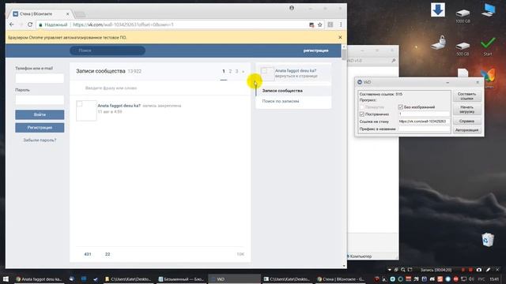The width and height of the screenshot is (506, 284).
Task: Open the post date 11 авг link
Action: (x=110, y=112)
